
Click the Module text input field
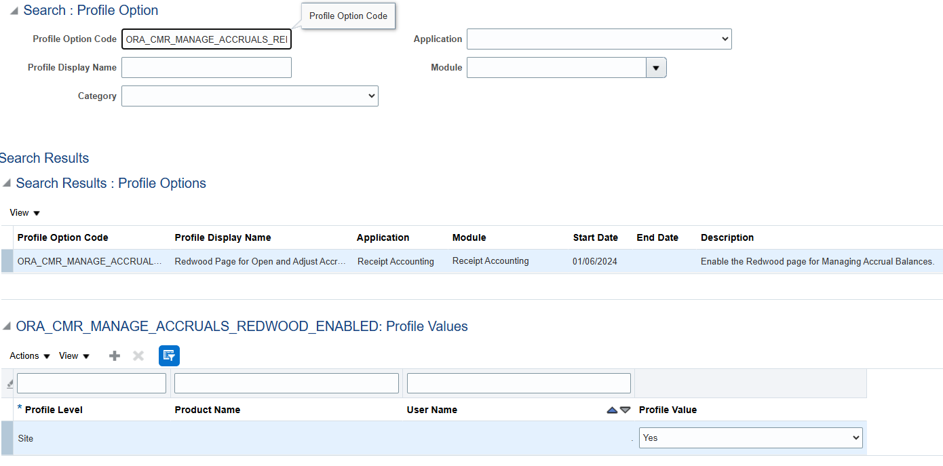point(556,68)
